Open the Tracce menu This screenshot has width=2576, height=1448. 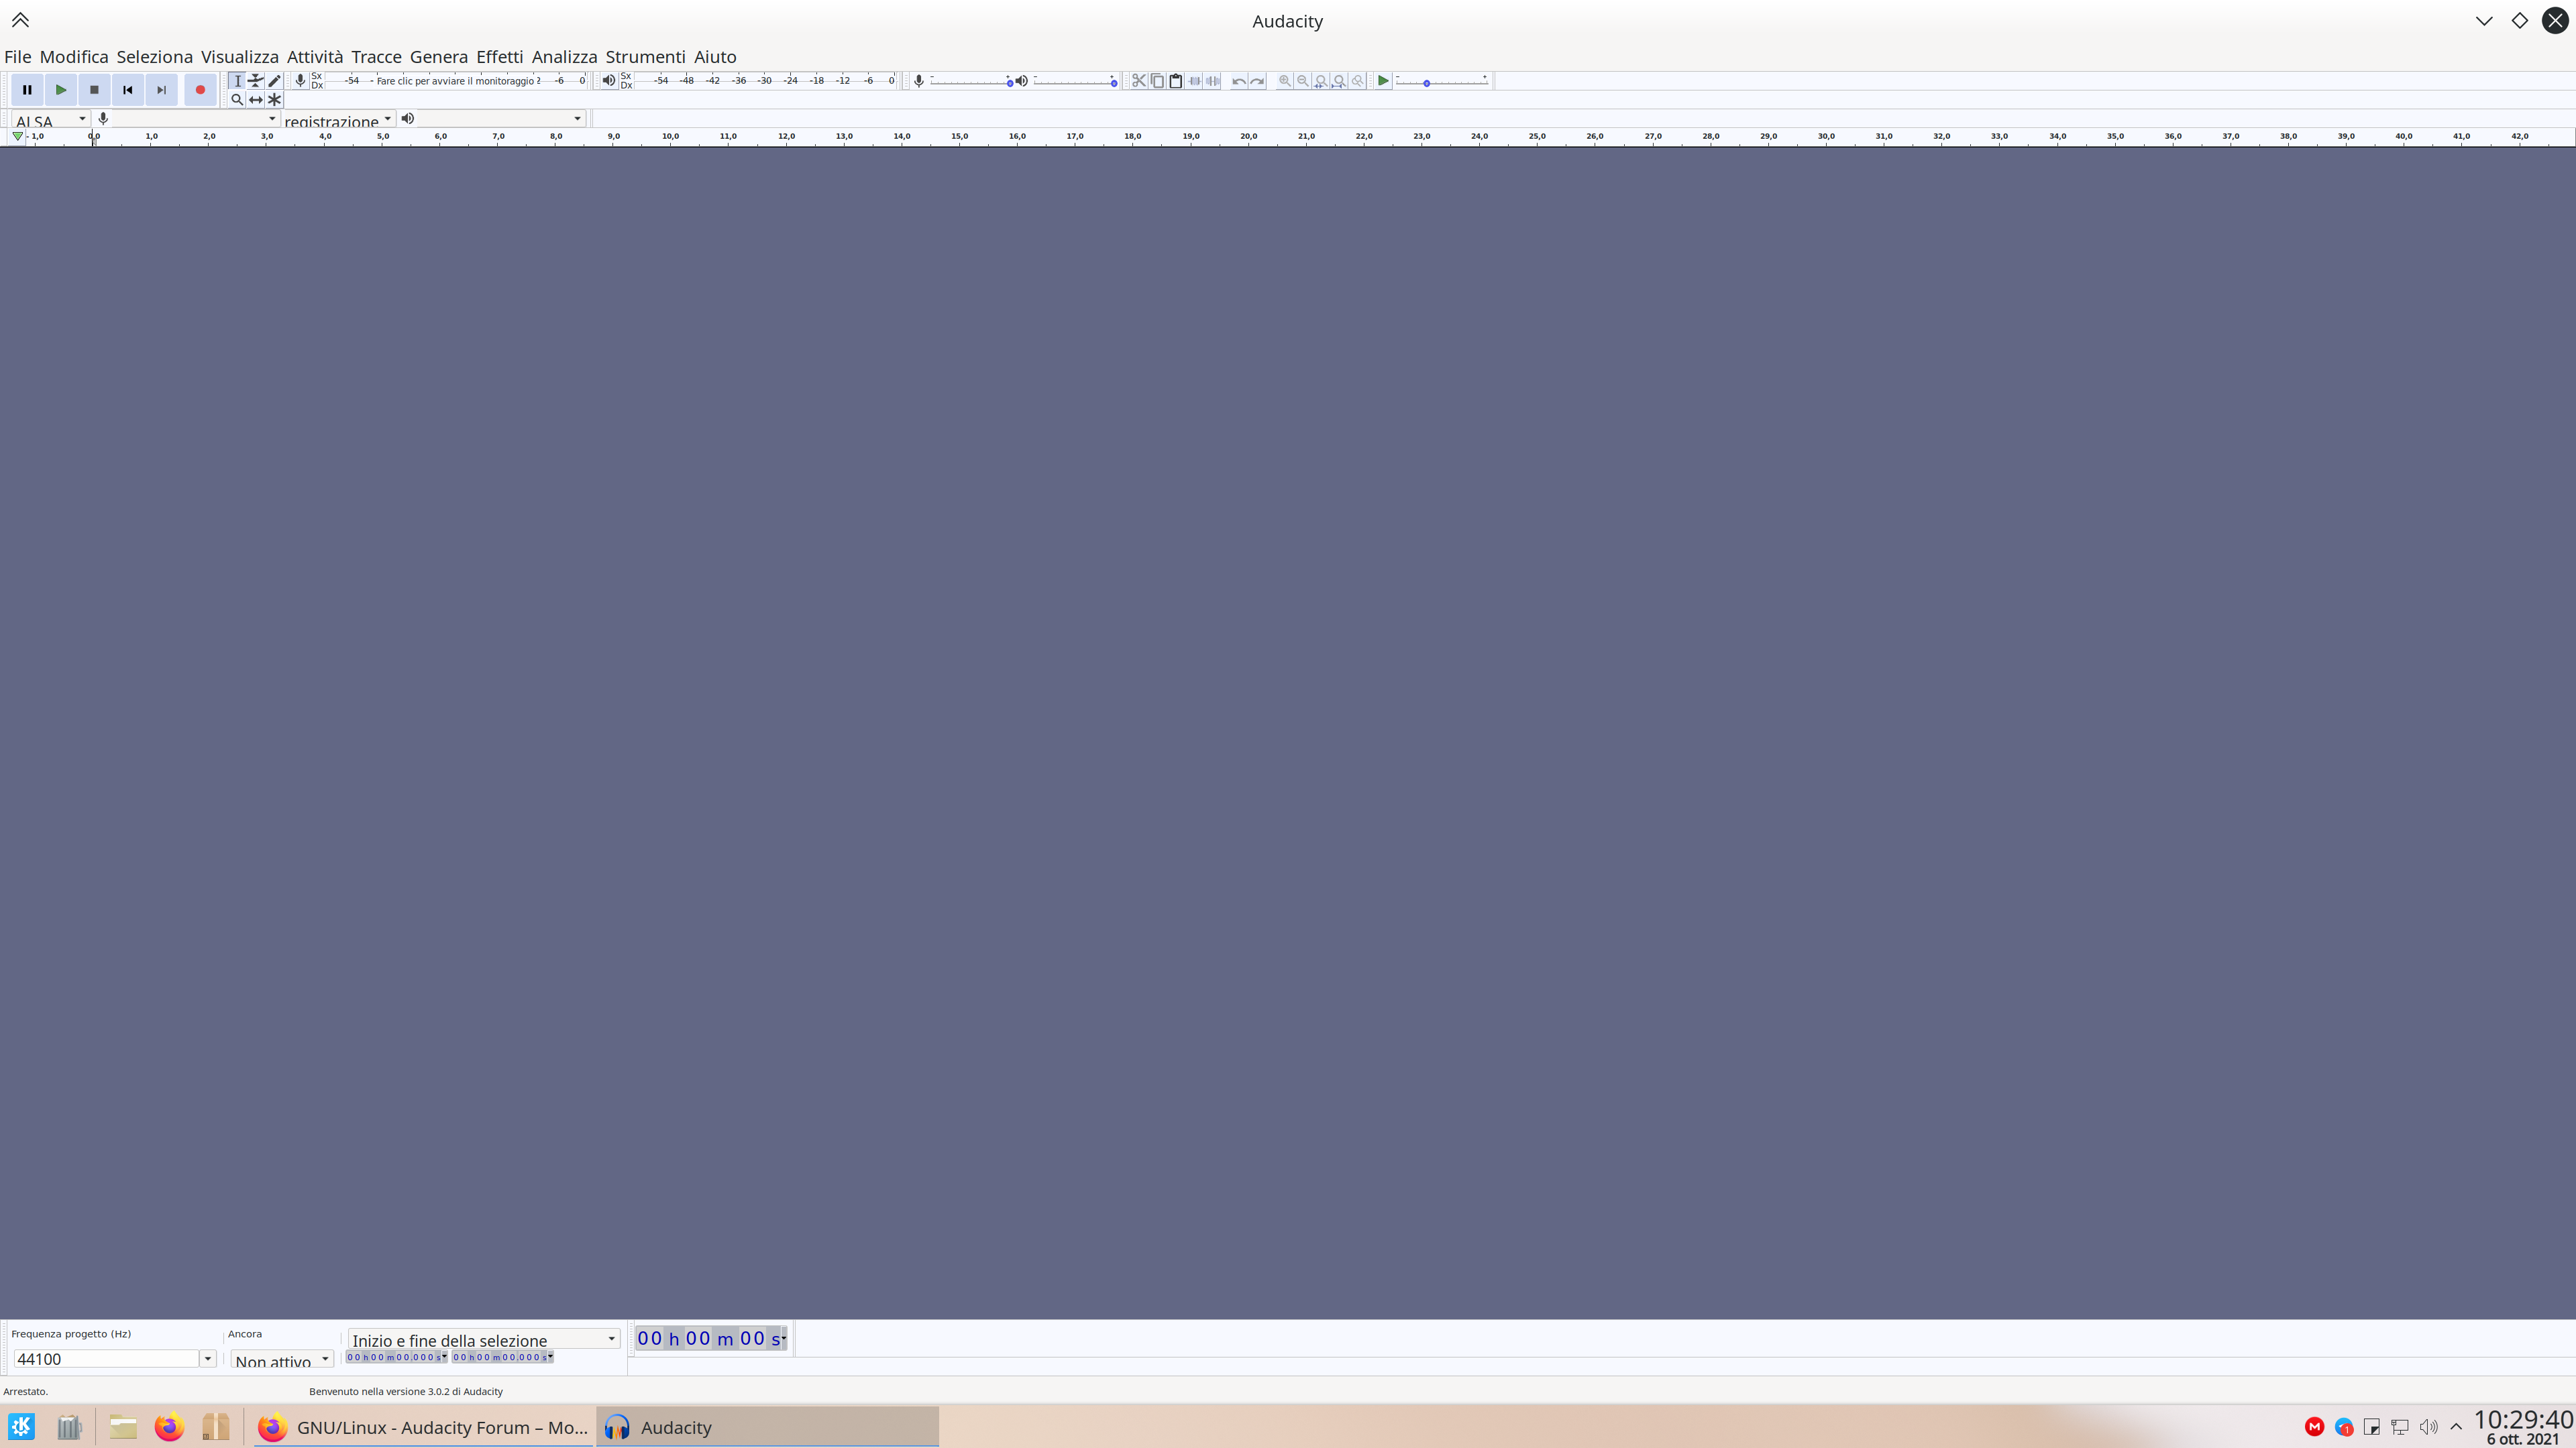click(x=376, y=57)
